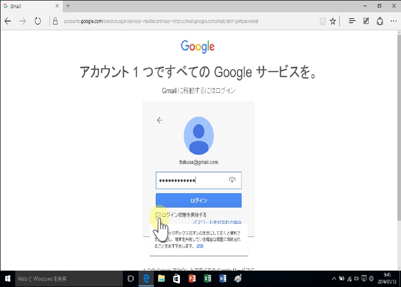Select the Gmail browser tab
This screenshot has width=401, height=287.
tap(31, 6)
